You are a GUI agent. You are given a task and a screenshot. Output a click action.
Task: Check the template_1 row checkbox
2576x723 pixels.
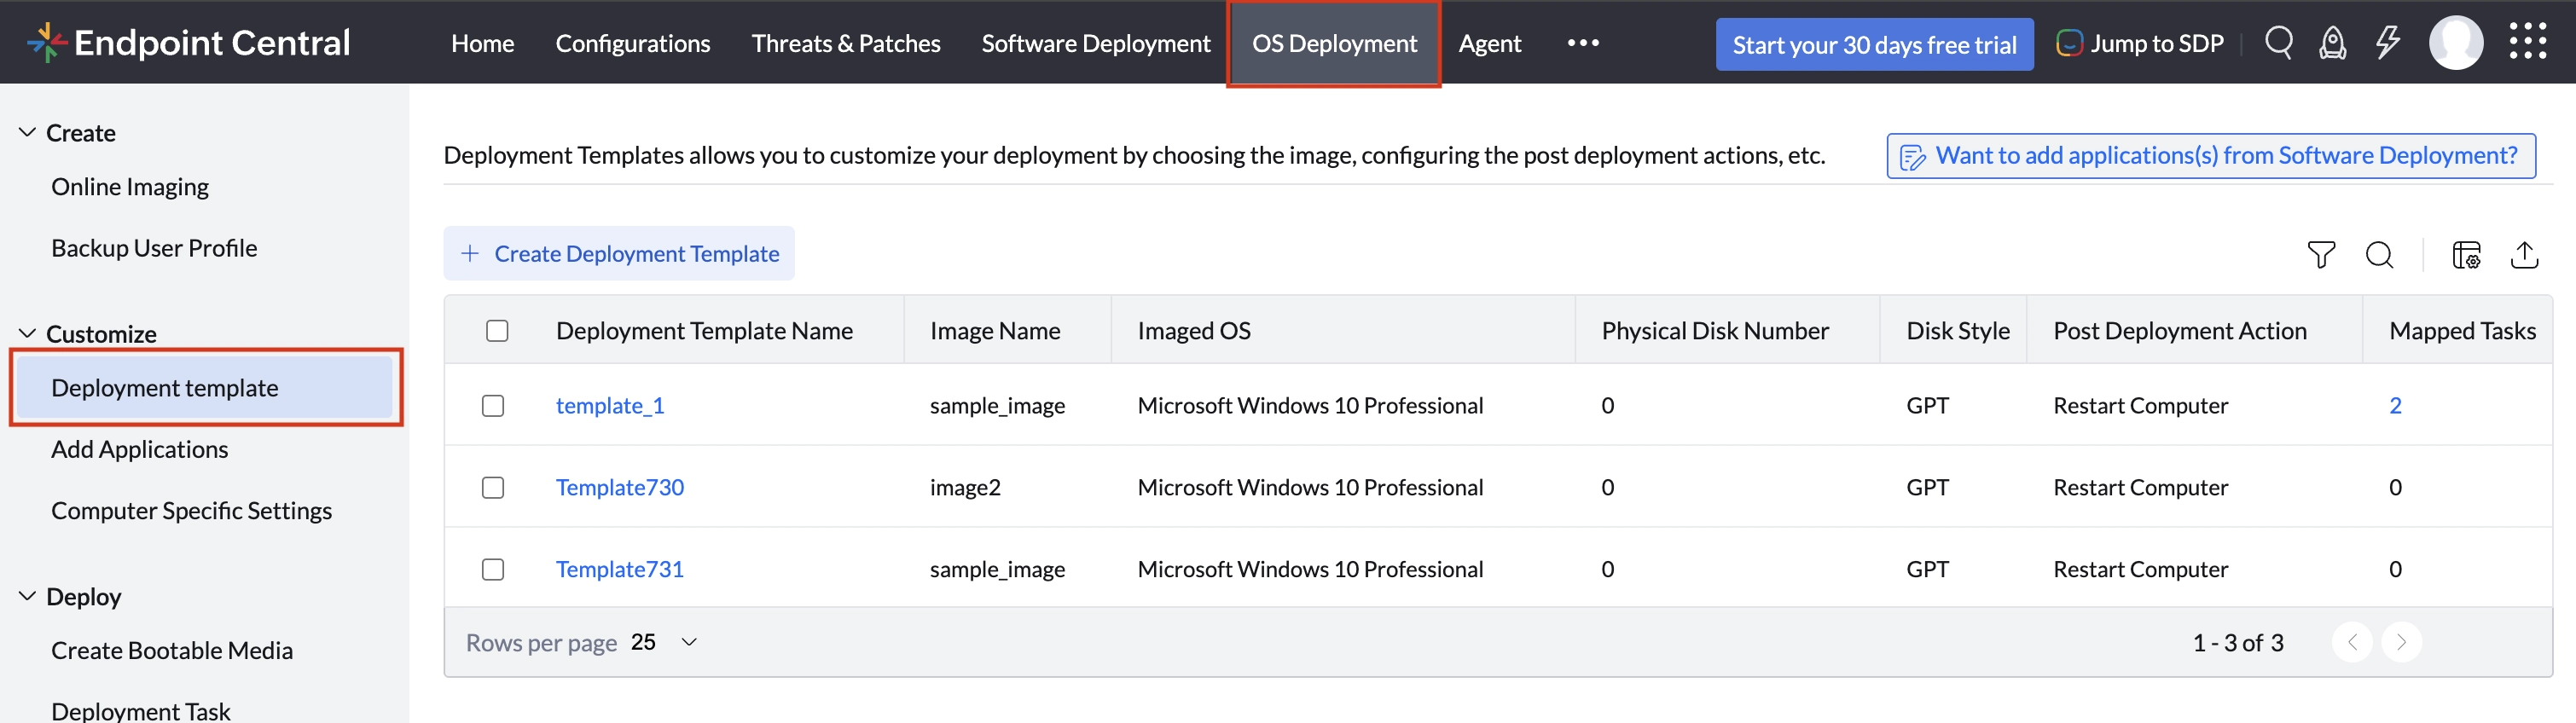[493, 406]
